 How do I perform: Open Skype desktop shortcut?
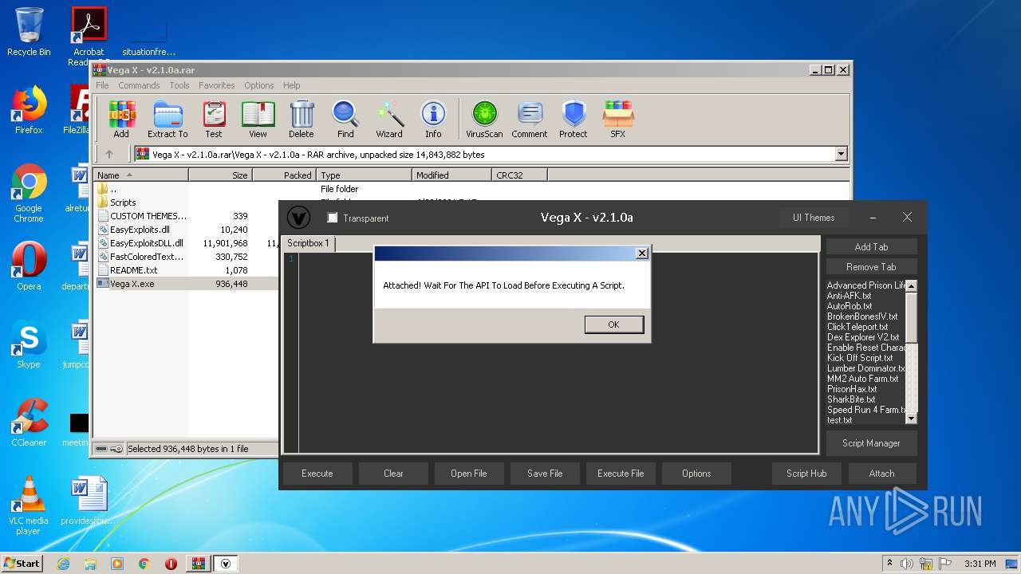[x=29, y=345]
